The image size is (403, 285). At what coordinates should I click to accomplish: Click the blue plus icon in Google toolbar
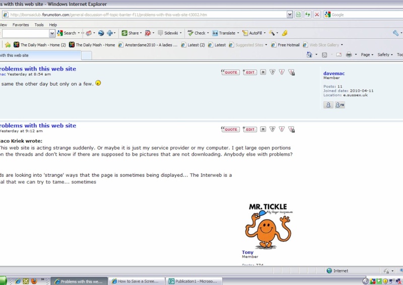(110, 33)
